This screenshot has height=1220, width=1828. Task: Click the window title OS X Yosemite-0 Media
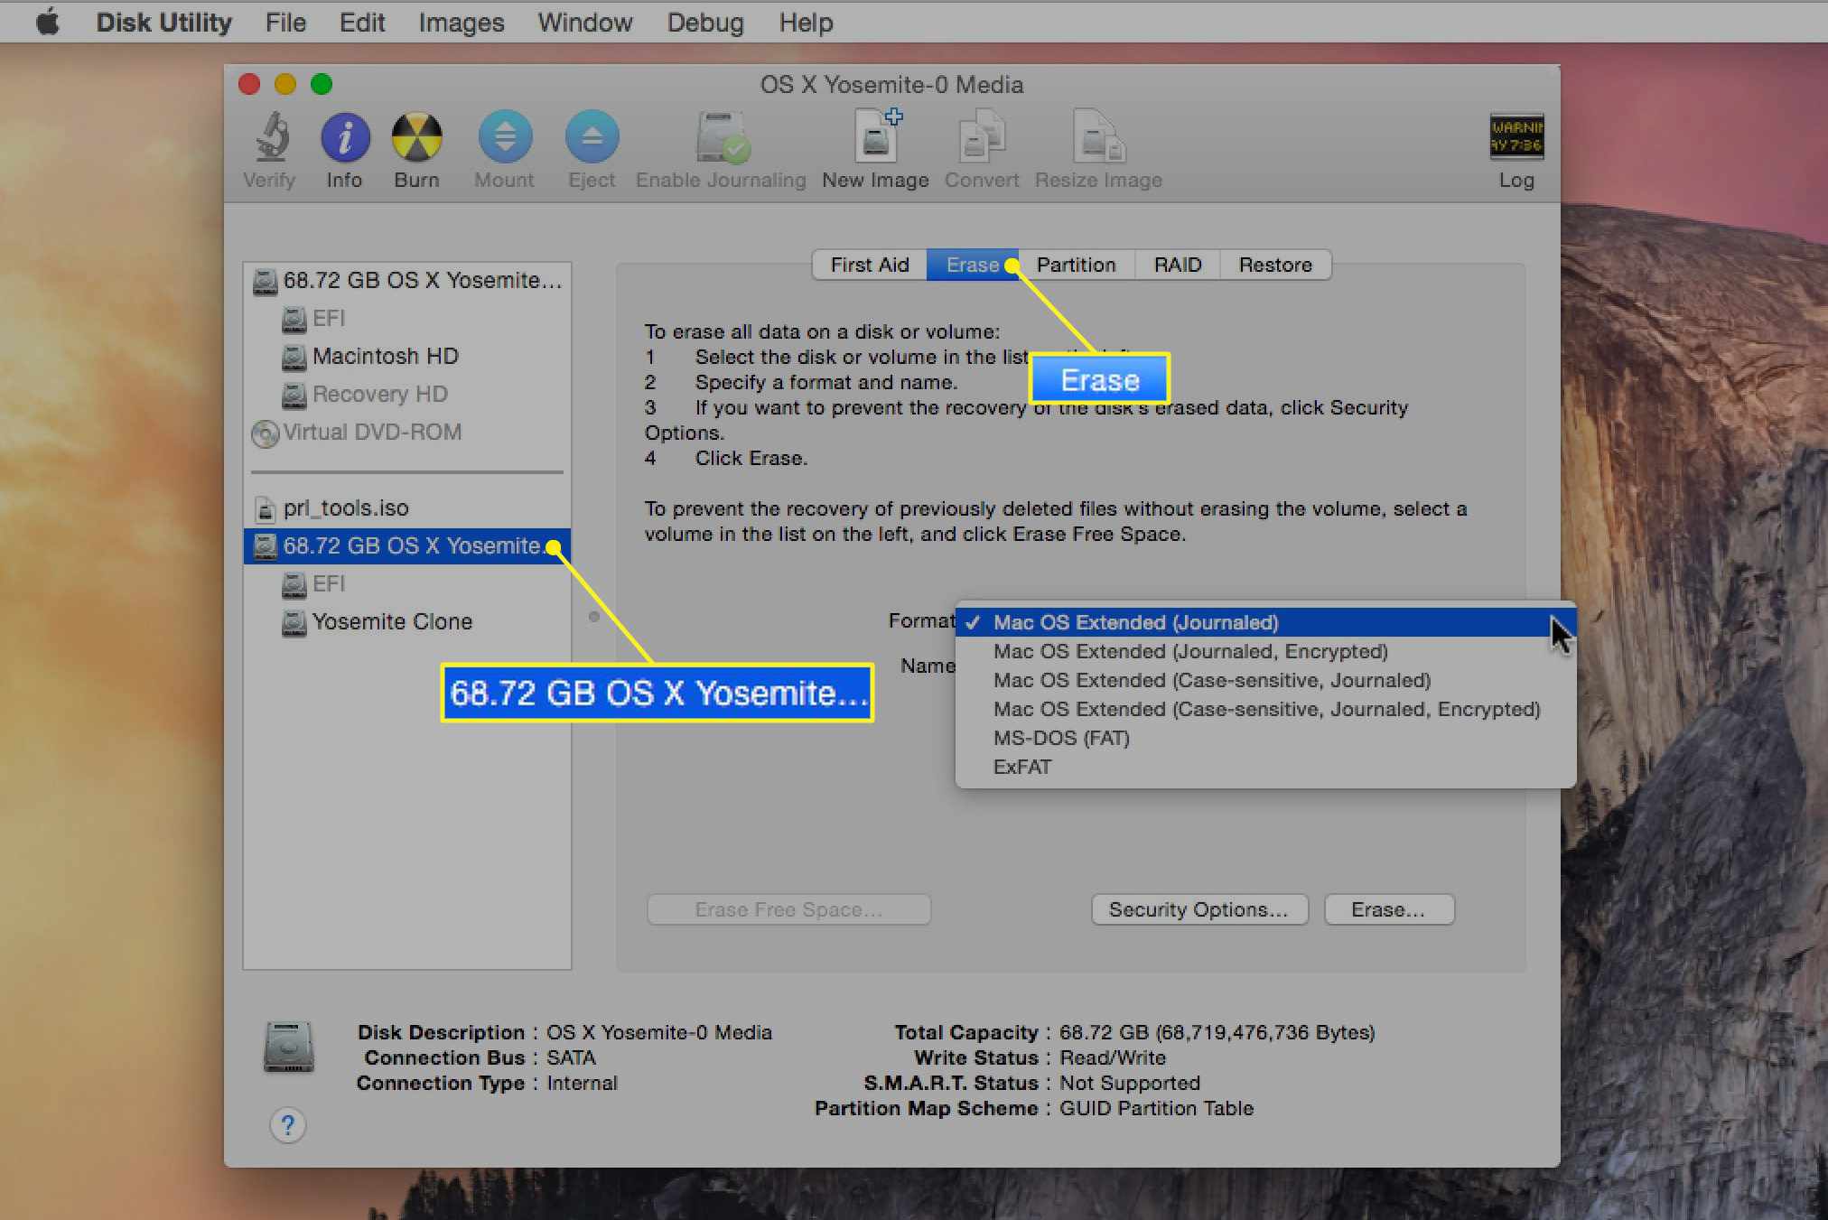891,85
